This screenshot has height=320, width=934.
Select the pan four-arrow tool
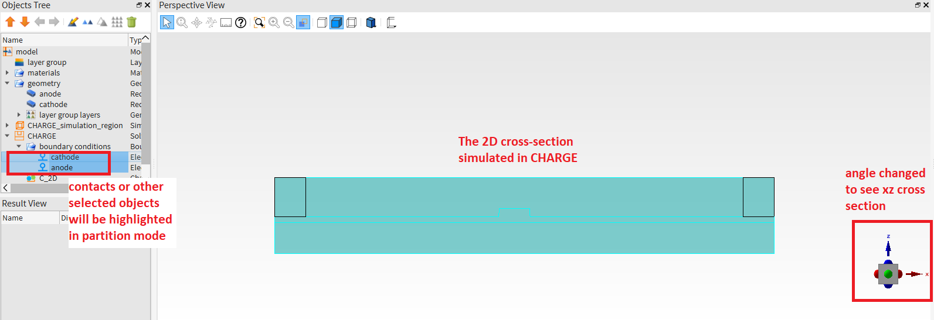(196, 22)
